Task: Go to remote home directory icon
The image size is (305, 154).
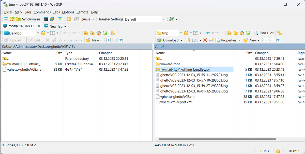Action: (x=242, y=33)
